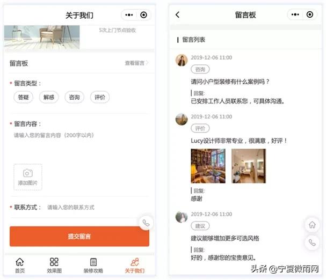Select the 解惑 message type
Screen dimensions: 326x280
49,97
